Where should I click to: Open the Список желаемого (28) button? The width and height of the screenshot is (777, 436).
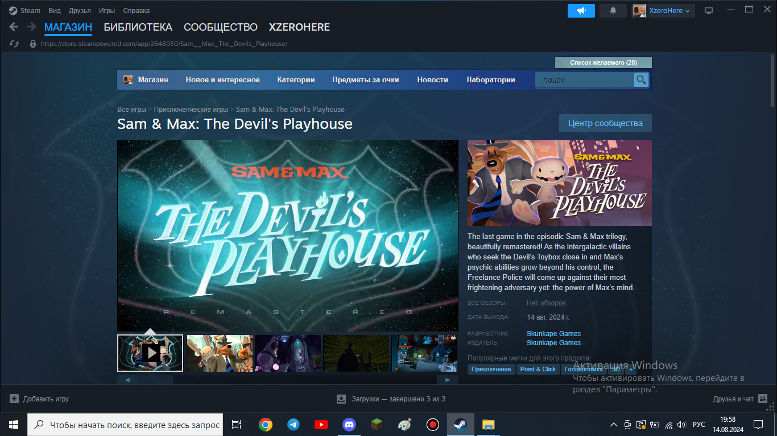coord(604,62)
